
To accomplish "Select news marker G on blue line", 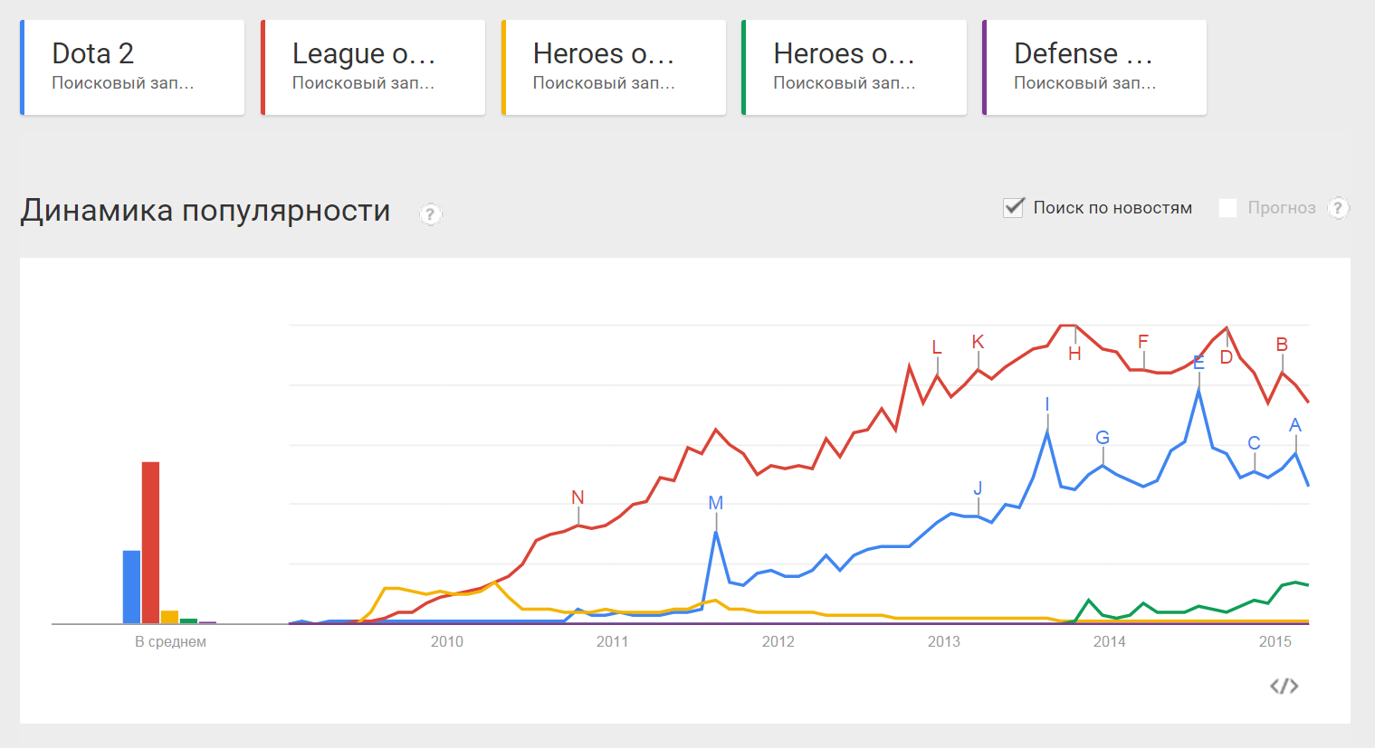I will [x=1103, y=438].
